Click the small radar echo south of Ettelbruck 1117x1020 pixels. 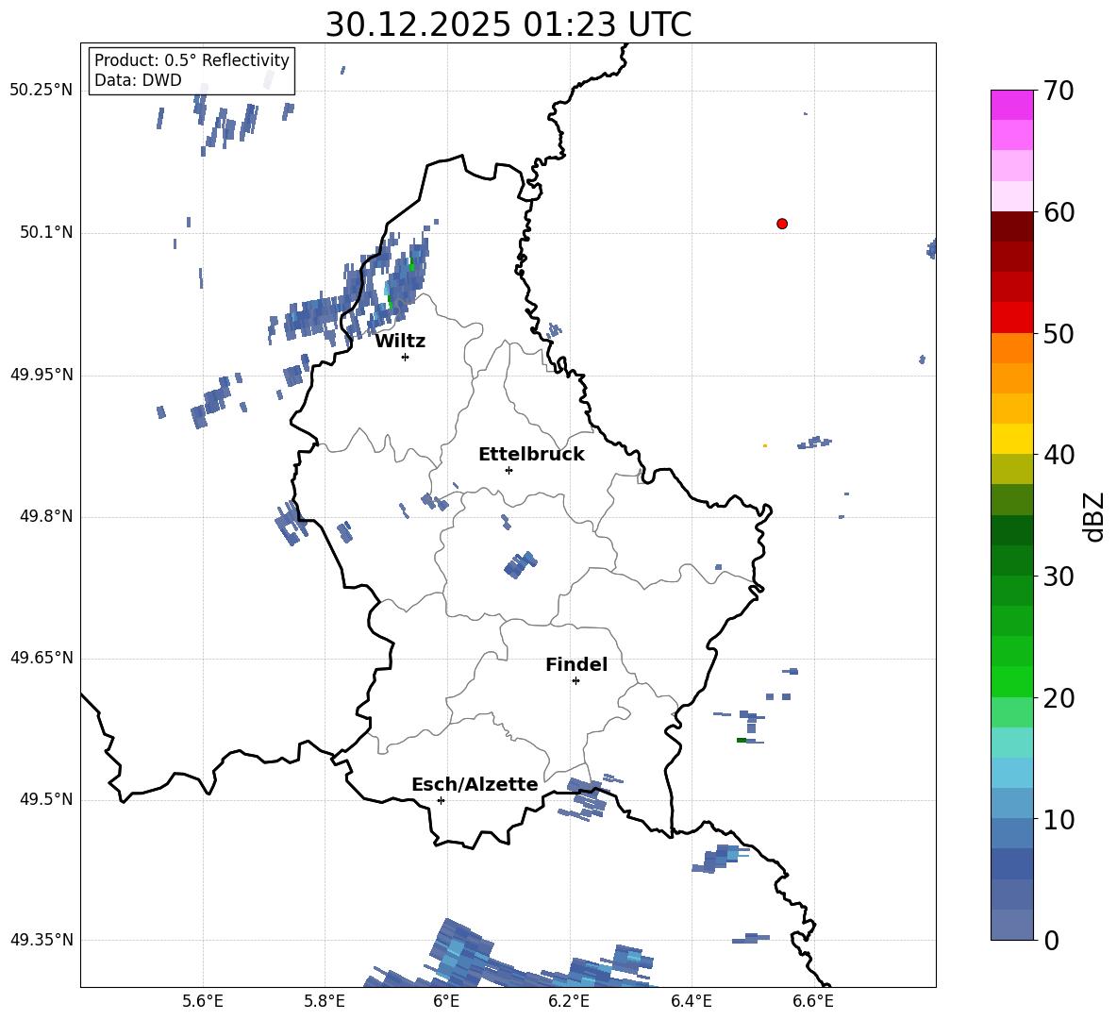click(x=521, y=564)
